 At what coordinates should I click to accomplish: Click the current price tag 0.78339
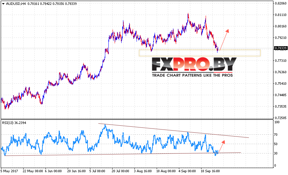click(x=280, y=48)
